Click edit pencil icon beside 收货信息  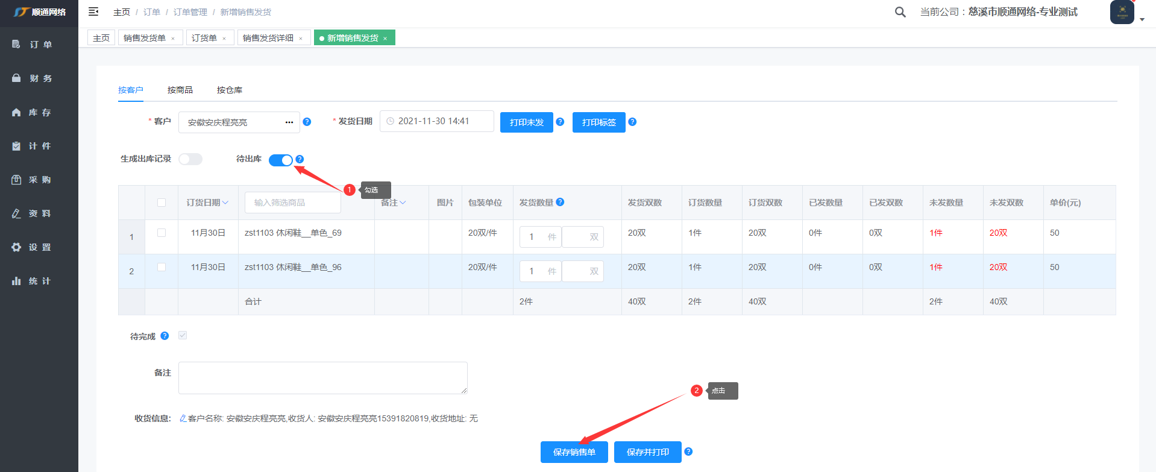coord(183,418)
